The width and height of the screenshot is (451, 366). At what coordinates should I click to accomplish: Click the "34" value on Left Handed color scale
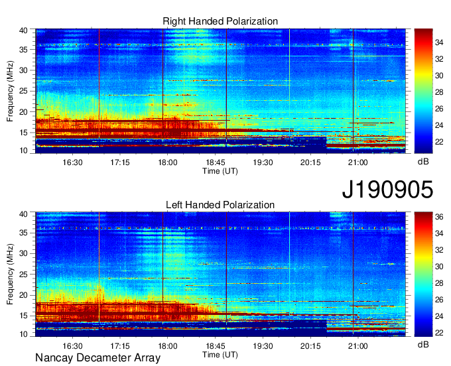click(439, 233)
